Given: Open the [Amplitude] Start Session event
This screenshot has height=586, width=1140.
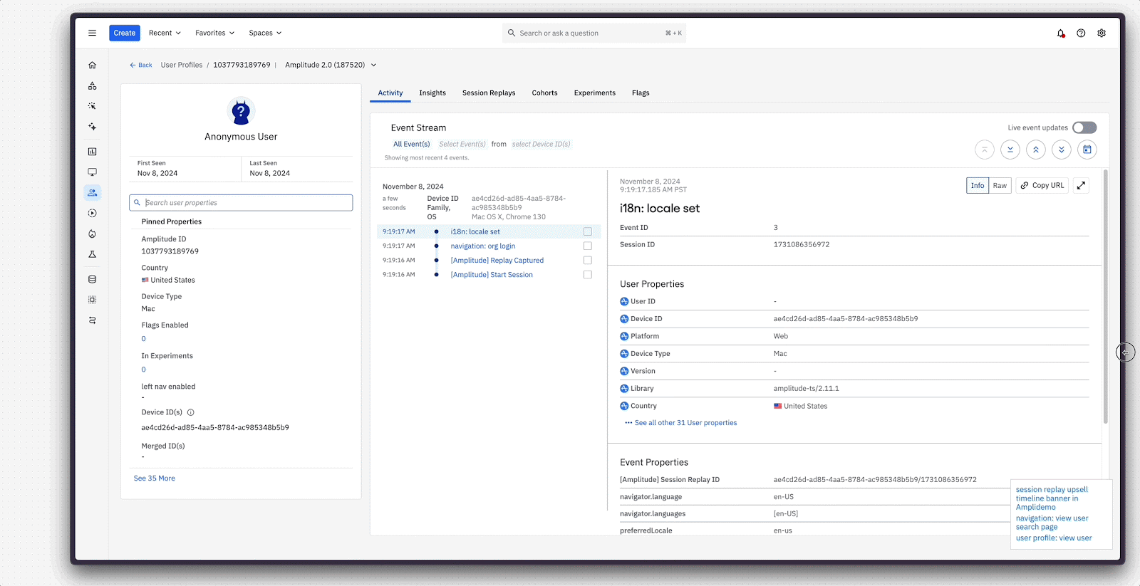Looking at the screenshot, I should point(492,275).
